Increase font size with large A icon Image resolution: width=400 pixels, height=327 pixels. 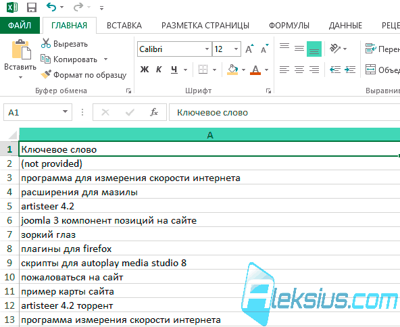tap(249, 49)
